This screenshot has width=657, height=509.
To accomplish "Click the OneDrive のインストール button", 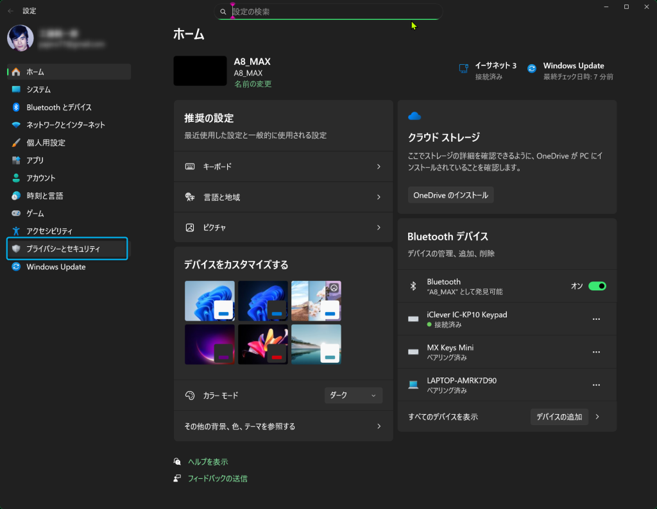I will (450, 195).
